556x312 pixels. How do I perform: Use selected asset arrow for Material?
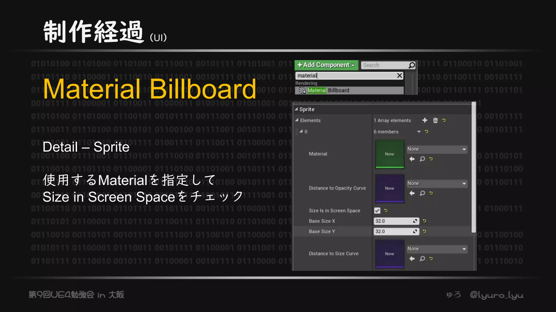click(x=412, y=159)
